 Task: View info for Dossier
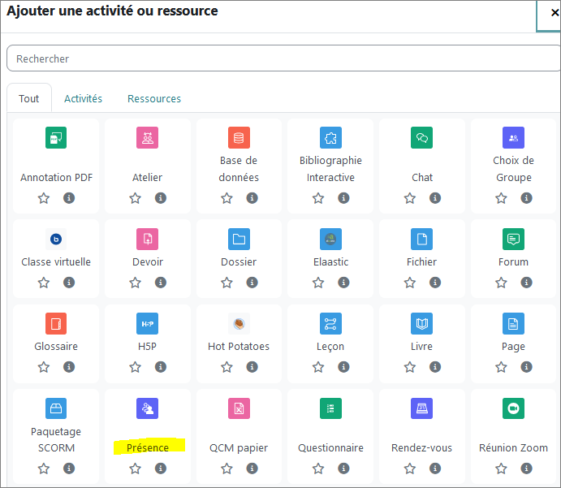click(x=252, y=283)
